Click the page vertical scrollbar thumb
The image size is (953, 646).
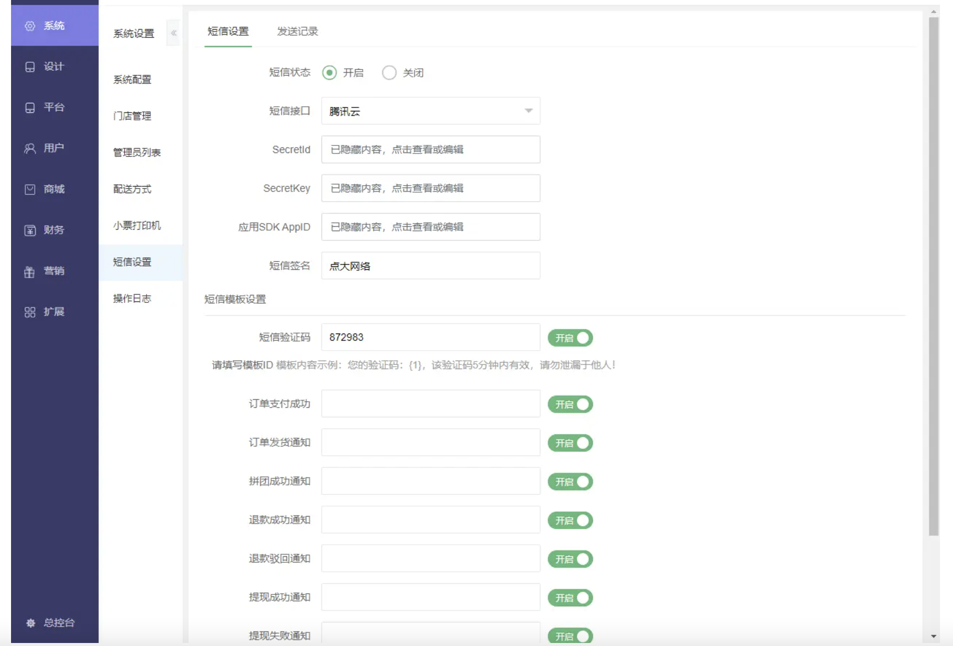(933, 276)
